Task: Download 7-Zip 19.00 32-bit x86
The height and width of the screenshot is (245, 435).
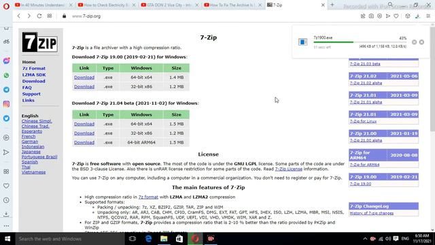Action: point(84,86)
